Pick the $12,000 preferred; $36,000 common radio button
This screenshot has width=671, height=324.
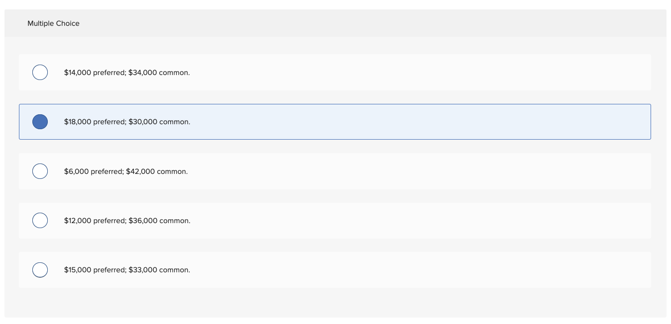coord(40,221)
